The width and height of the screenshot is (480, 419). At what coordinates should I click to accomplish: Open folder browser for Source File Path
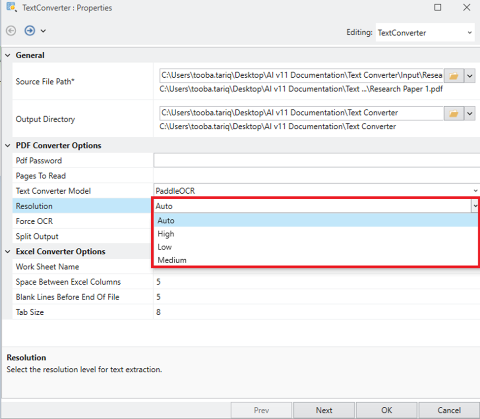[453, 76]
